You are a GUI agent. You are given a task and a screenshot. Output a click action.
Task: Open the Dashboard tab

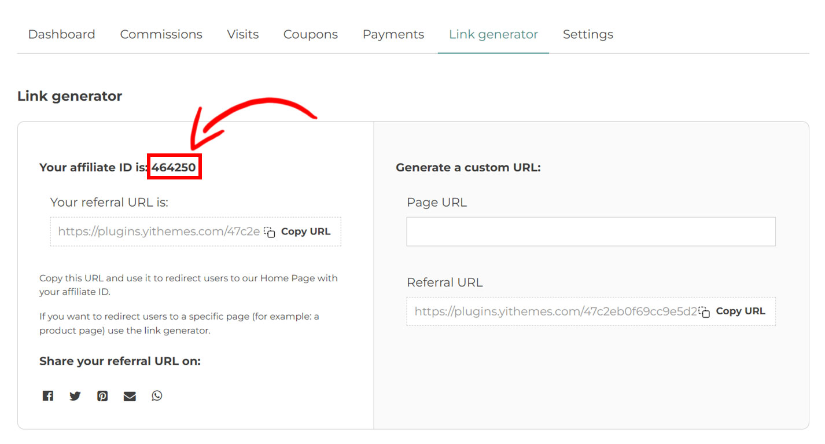coord(61,34)
